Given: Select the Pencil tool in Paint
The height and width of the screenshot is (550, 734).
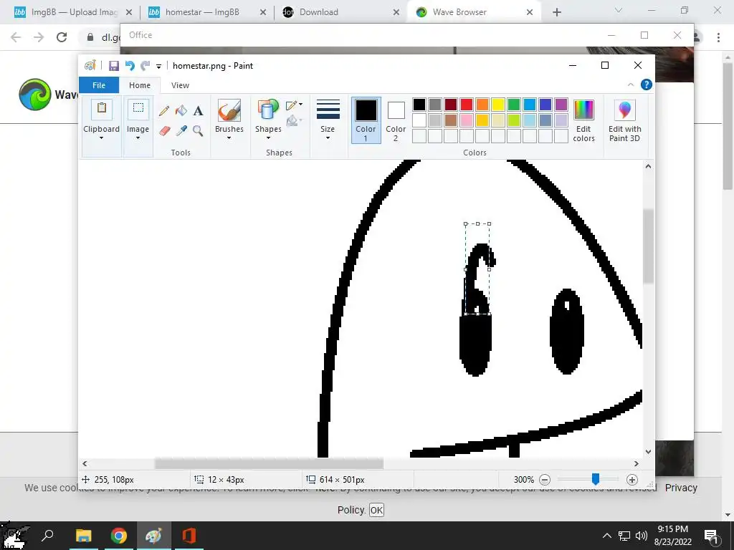Looking at the screenshot, I should [164, 111].
